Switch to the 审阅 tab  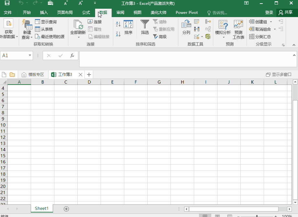click(x=120, y=13)
